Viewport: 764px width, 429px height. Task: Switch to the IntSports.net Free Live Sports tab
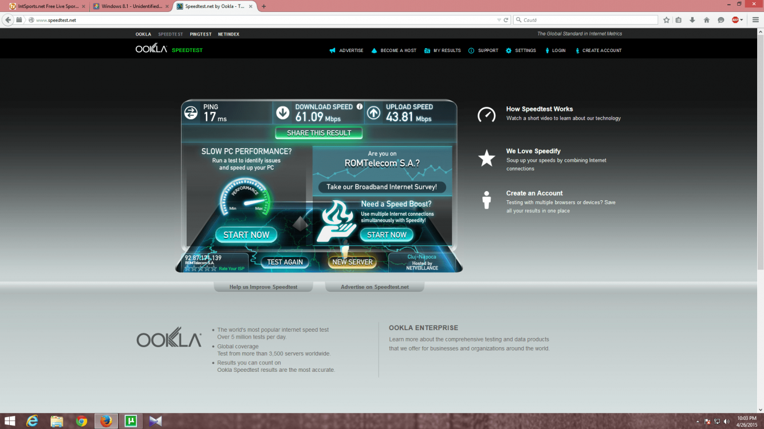(48, 6)
